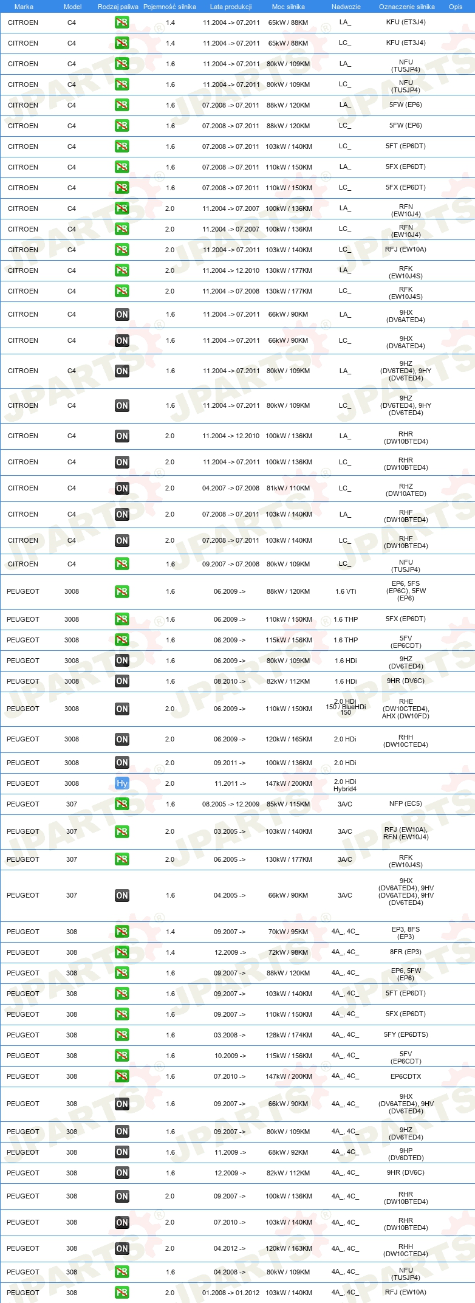Select production date 08.2010 ->
475x1303 pixels.
point(230,681)
